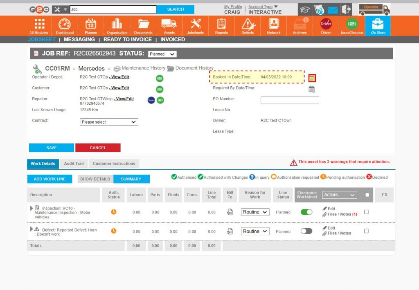Click into the PO Number field
Viewport: 419px width, 290px height.
point(290,100)
